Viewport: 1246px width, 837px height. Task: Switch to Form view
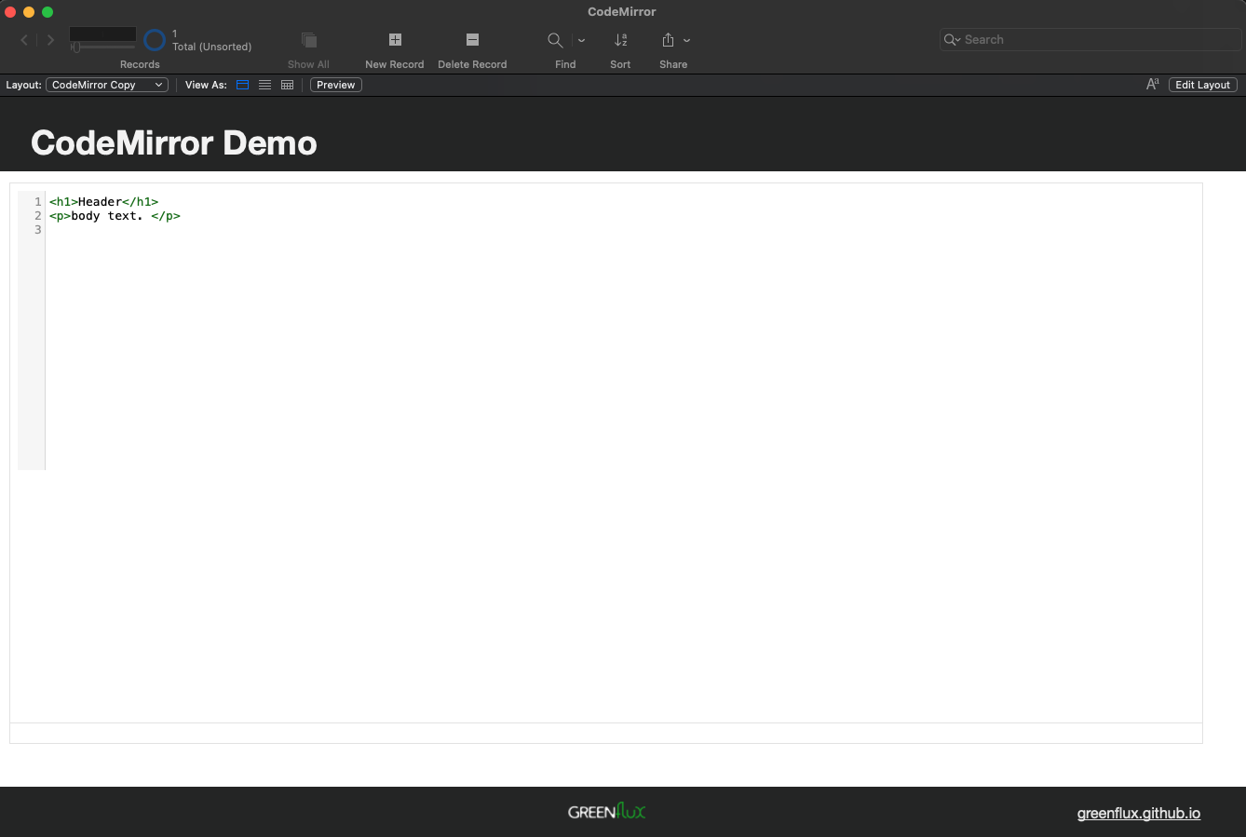tap(242, 85)
